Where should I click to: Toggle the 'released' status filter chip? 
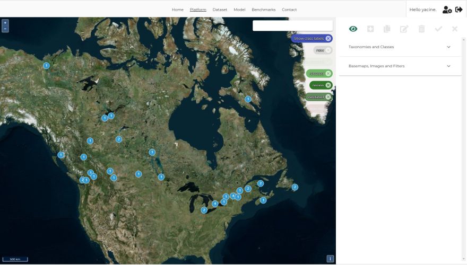[319, 74]
